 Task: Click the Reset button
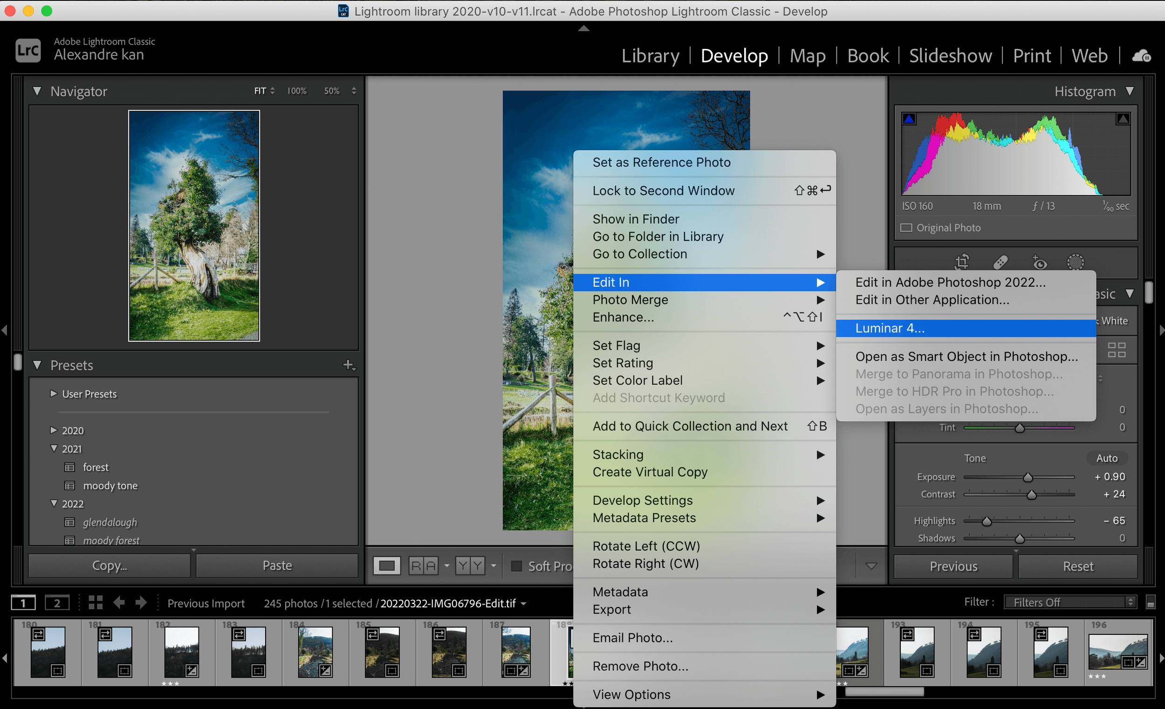click(1077, 566)
